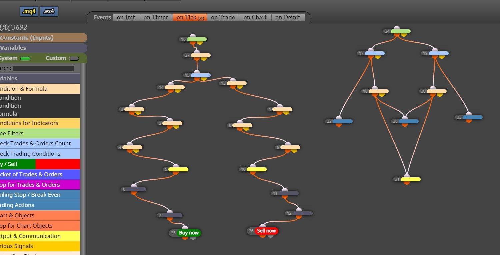
Task: Click condition block 13
Action: (x=237, y=83)
